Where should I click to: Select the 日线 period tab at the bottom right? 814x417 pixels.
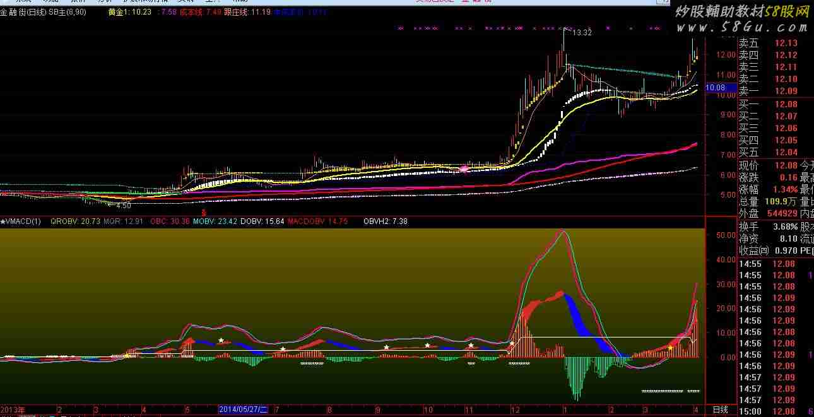[720, 409]
